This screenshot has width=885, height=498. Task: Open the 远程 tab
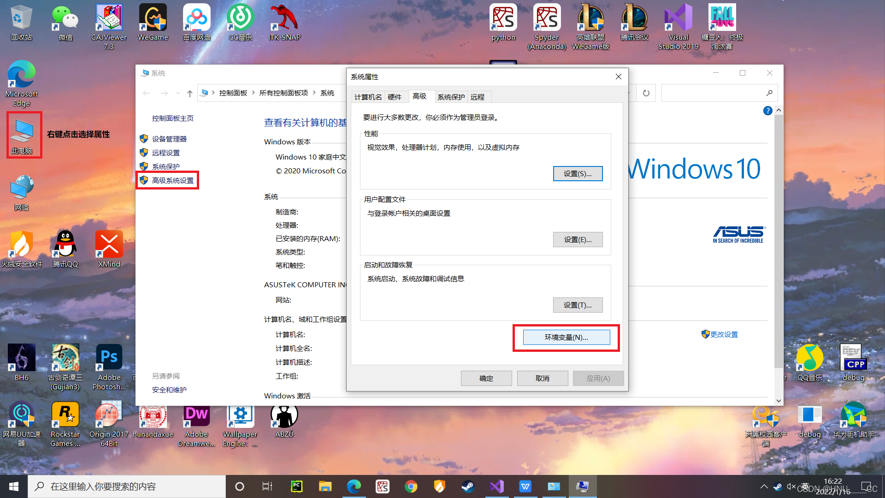pyautogui.click(x=478, y=97)
